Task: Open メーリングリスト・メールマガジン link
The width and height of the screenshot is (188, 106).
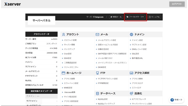Action: (112, 63)
